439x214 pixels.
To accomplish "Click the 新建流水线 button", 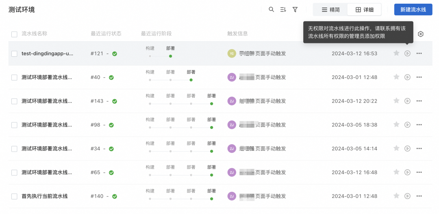I will (413, 9).
